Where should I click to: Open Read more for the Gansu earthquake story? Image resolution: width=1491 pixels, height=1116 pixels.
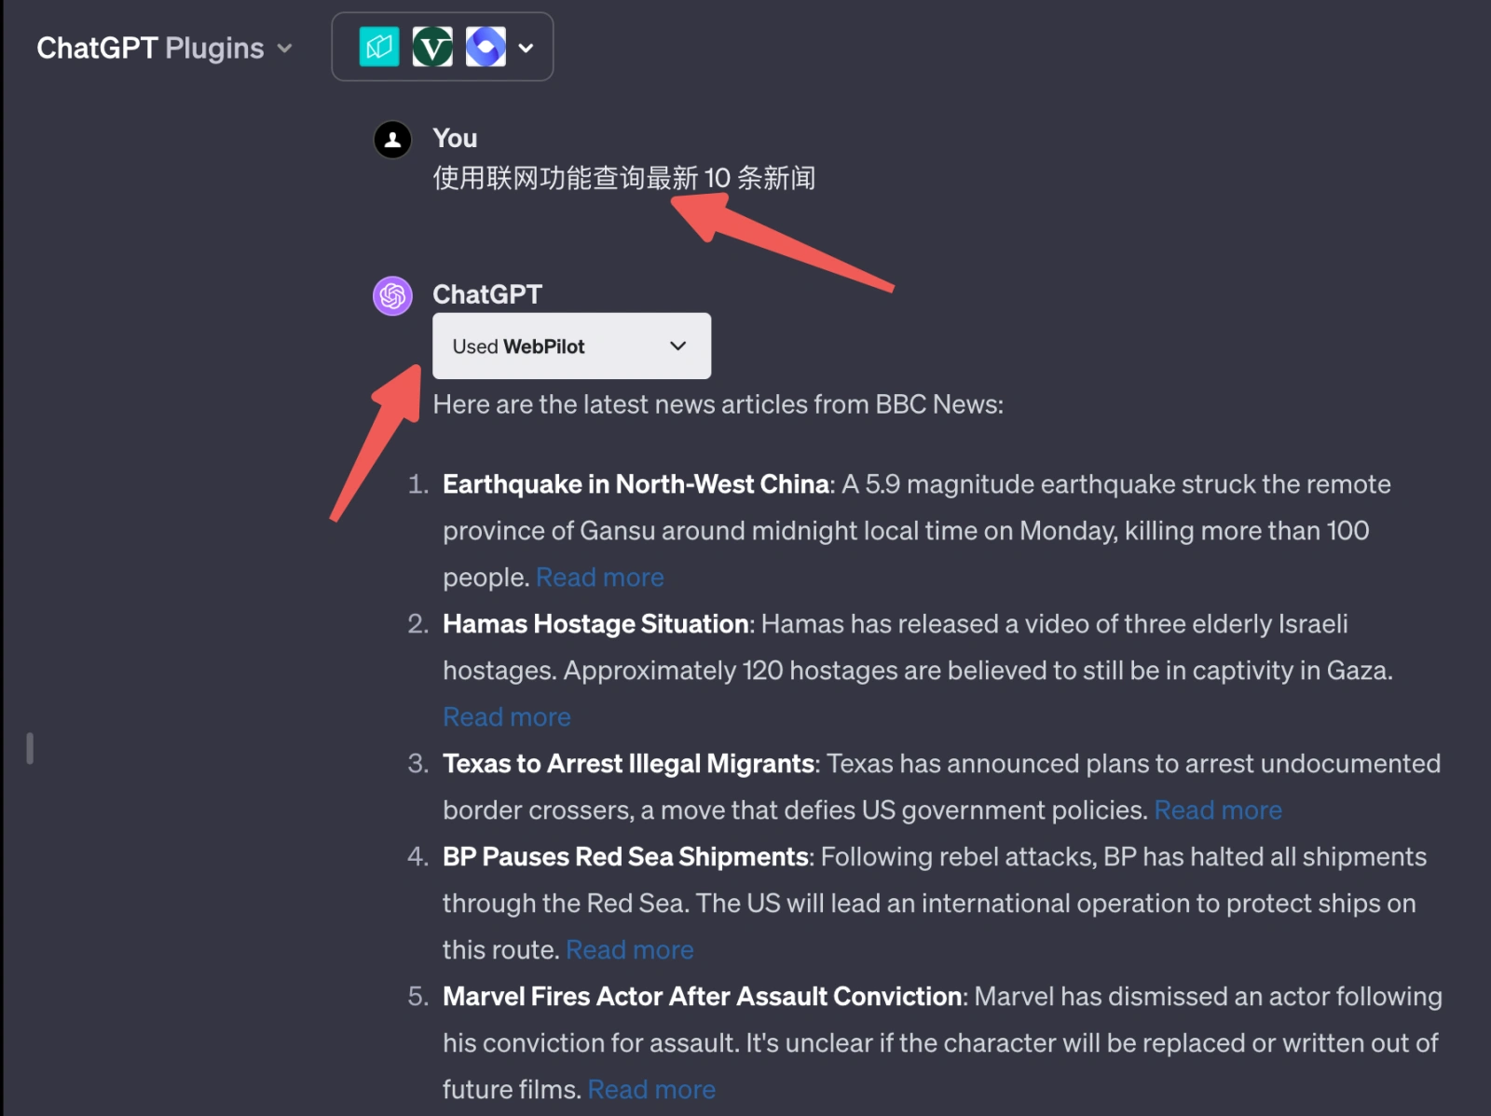600,578
